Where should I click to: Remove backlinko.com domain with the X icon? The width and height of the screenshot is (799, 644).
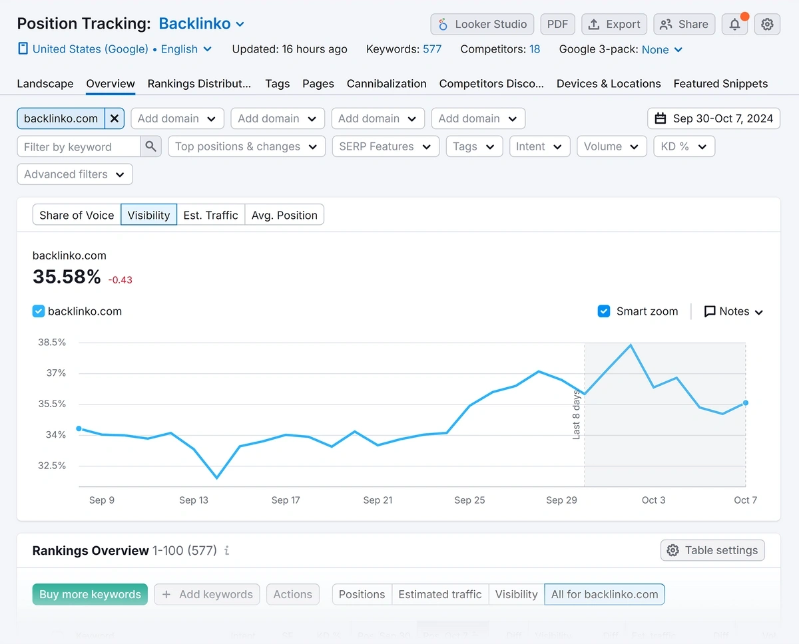coord(115,118)
